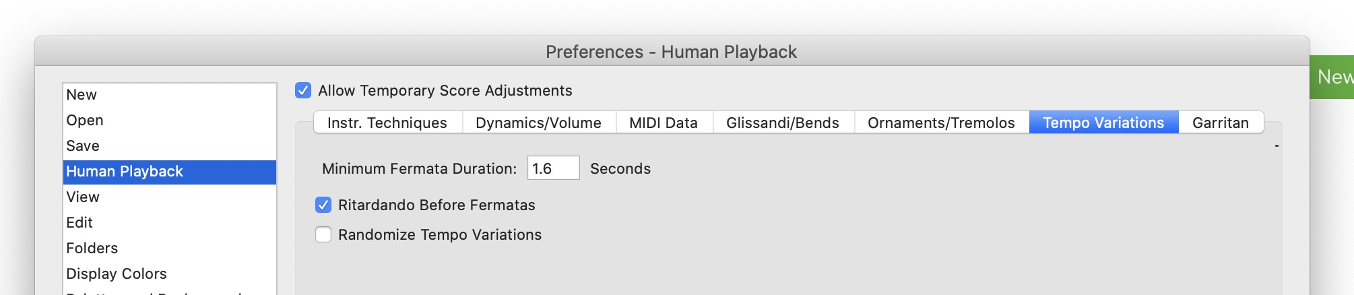The height and width of the screenshot is (295, 1354).
Task: Open the Open preferences category
Action: click(x=85, y=121)
